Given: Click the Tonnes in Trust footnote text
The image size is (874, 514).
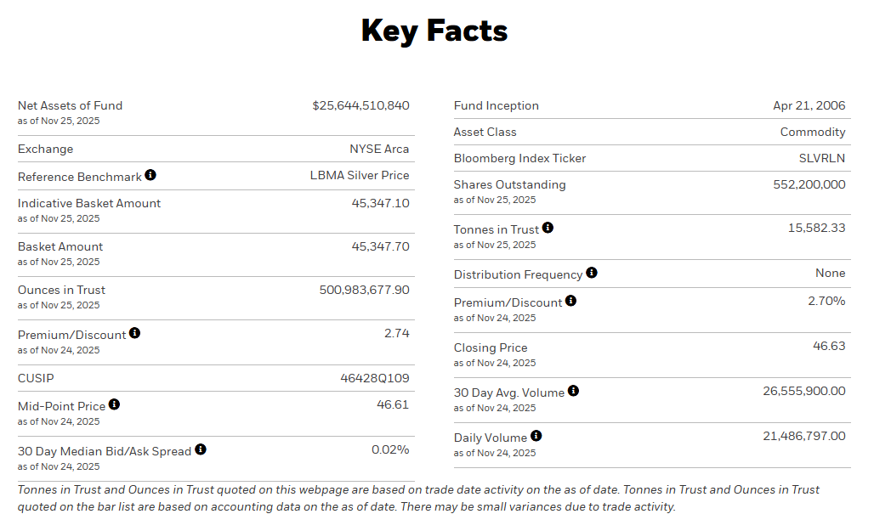Looking at the screenshot, I should 418,498.
